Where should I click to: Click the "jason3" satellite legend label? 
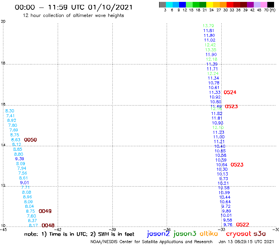click(185, 234)
